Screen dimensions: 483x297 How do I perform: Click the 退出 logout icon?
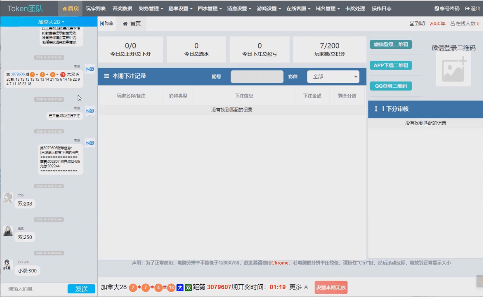pos(467,9)
